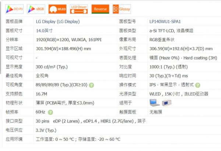Select the 全视角 best viewing angle value

42,76
